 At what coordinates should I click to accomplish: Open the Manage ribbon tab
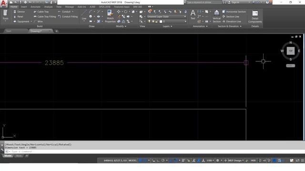tap(70, 7)
